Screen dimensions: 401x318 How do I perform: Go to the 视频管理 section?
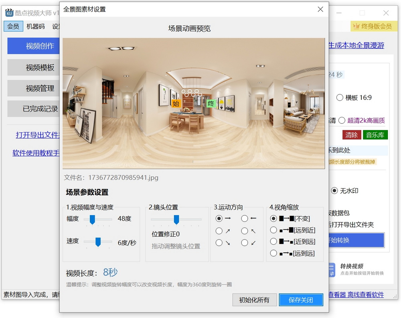tap(34, 89)
